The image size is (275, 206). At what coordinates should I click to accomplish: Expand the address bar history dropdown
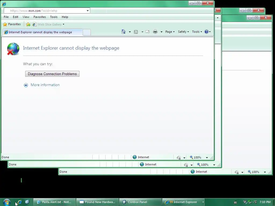(x=88, y=11)
